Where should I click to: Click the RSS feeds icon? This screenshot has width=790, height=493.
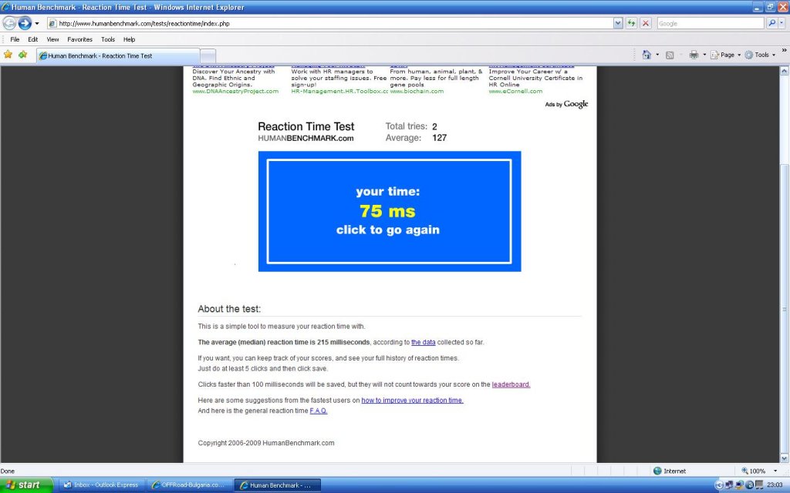(x=670, y=55)
